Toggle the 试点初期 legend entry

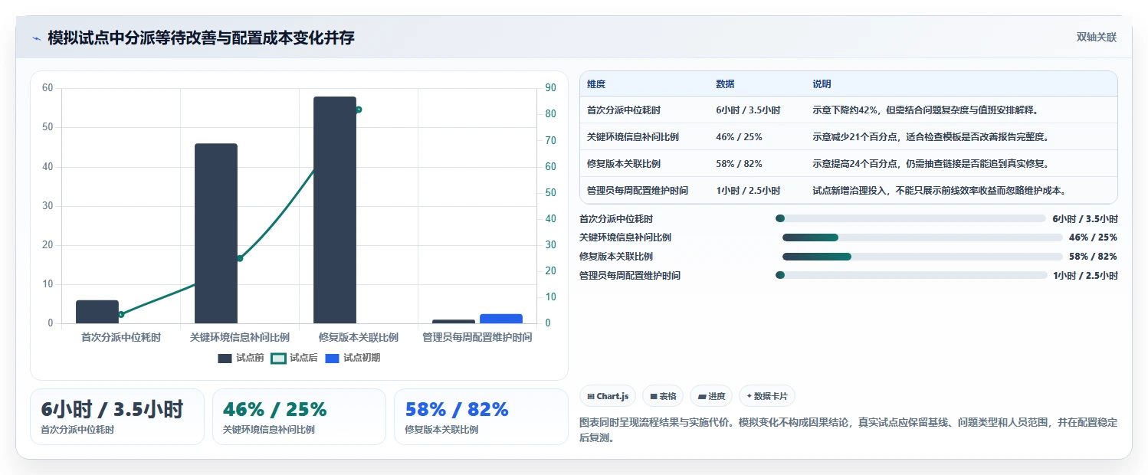point(353,358)
